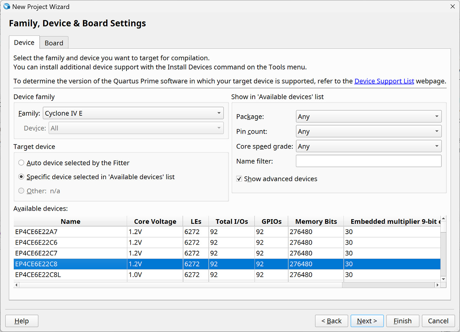Switch to the Board tab
460x332 pixels.
pyautogui.click(x=54, y=43)
